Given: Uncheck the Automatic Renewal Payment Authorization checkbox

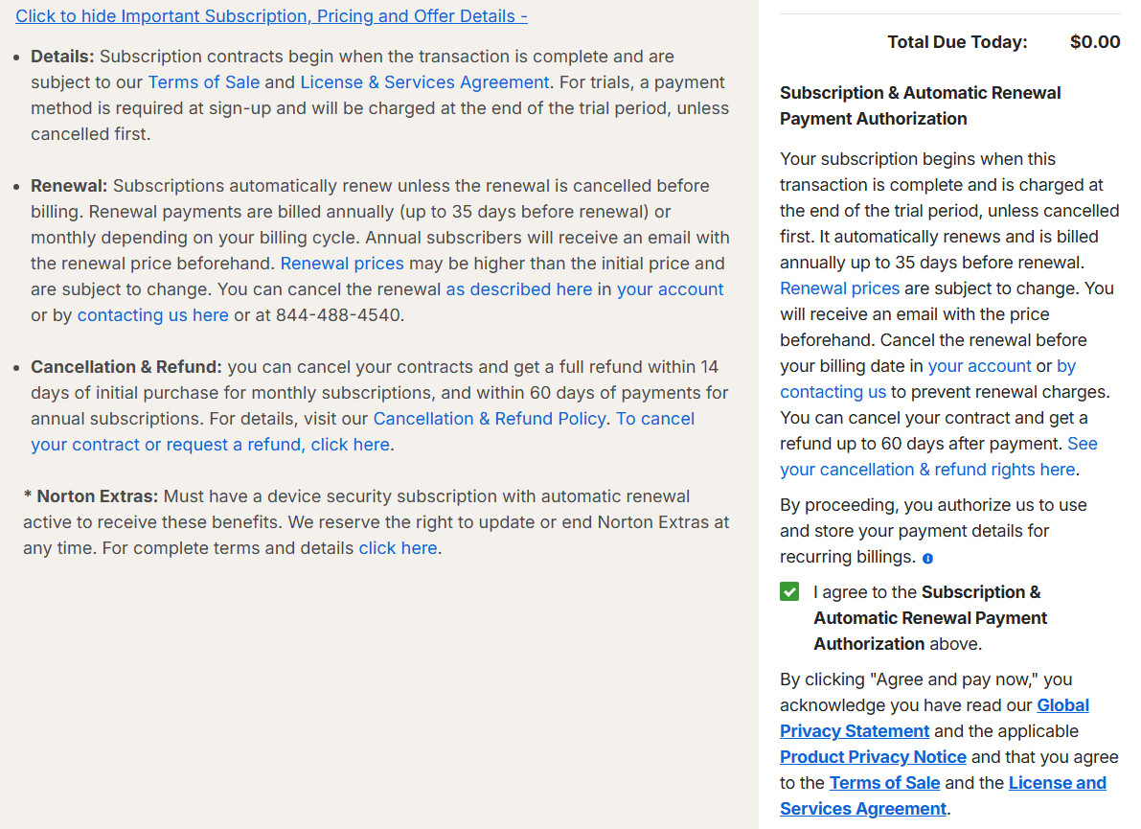Looking at the screenshot, I should click(789, 592).
